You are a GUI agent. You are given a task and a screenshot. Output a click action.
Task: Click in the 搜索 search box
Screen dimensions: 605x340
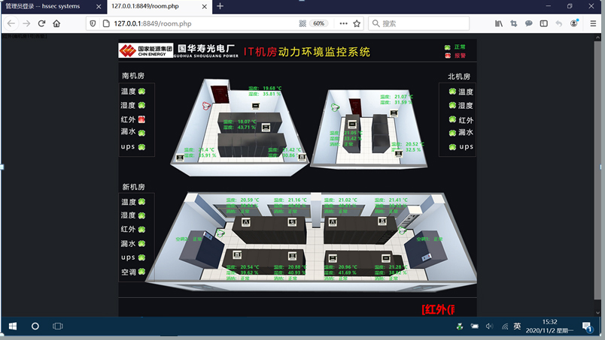point(425,23)
